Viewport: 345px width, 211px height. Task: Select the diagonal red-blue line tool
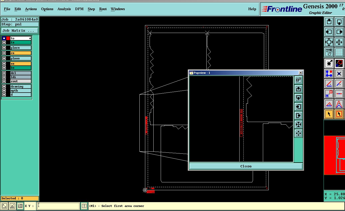coord(339,83)
